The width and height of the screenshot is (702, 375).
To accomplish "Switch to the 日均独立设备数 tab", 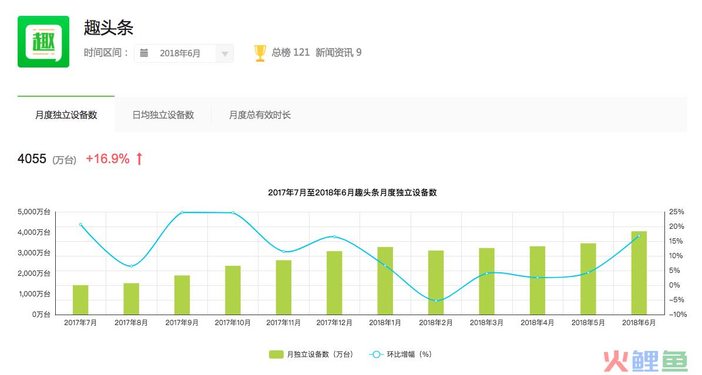I will point(163,115).
